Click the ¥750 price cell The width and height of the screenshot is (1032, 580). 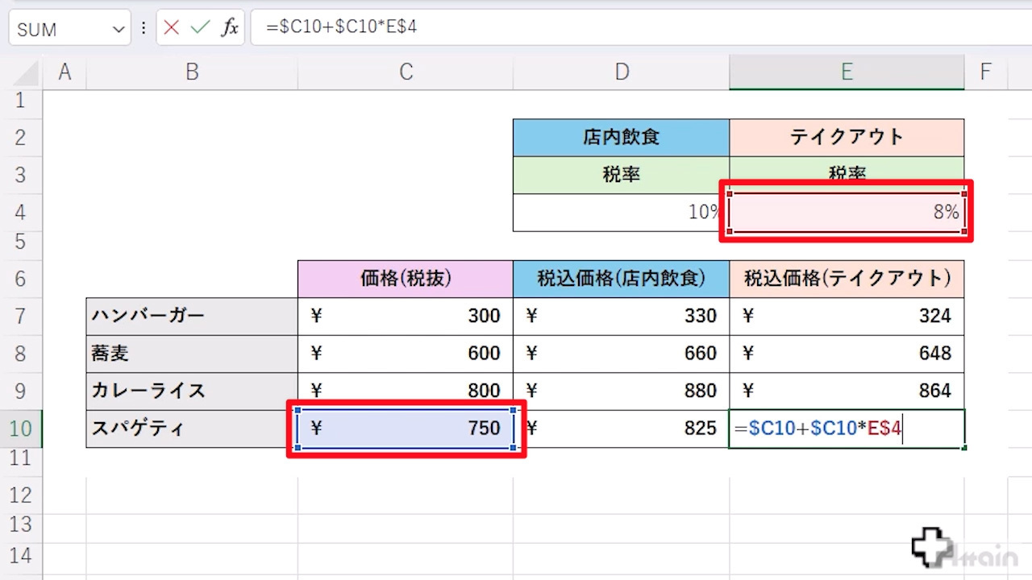406,429
